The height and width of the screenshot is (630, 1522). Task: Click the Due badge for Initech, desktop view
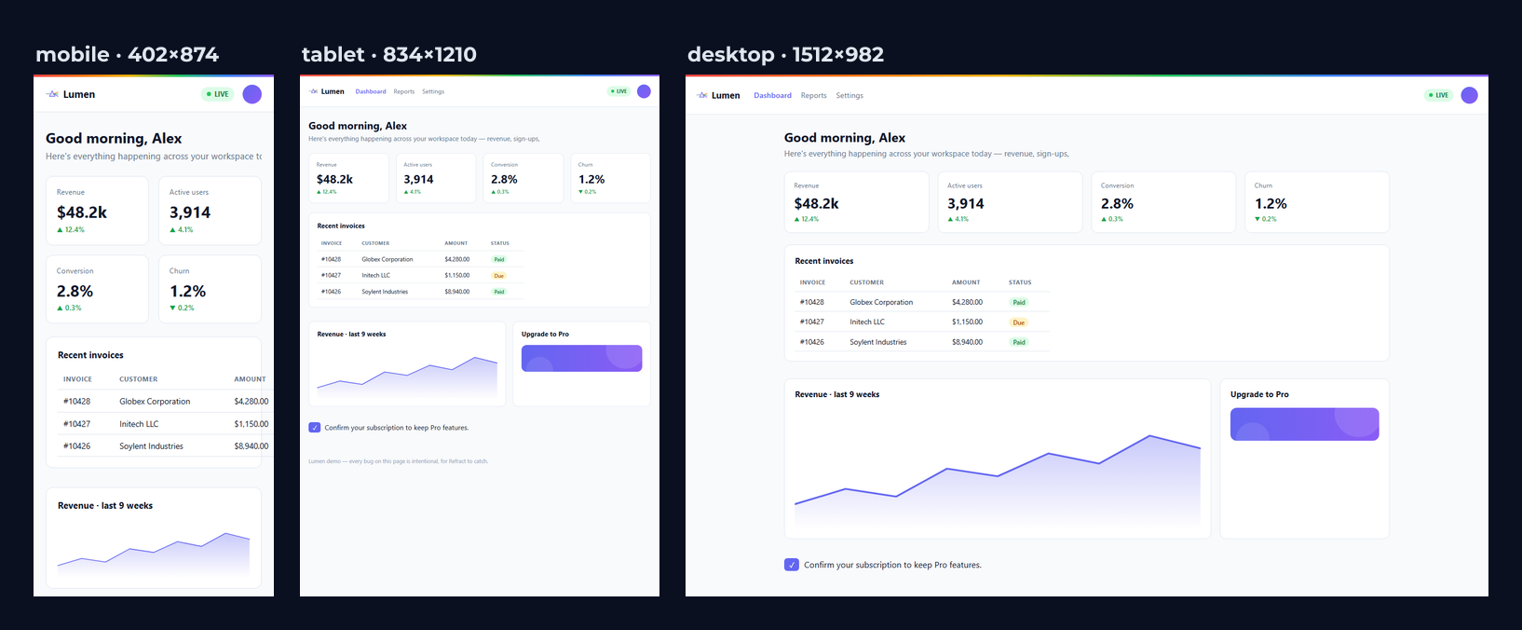1019,322
